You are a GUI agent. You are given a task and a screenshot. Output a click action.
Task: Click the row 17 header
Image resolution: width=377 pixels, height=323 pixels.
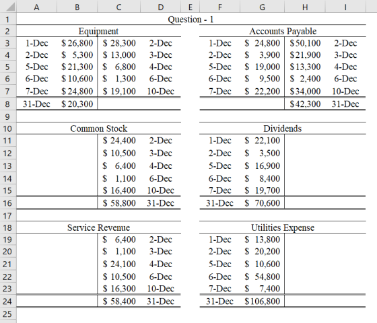(x=7, y=215)
